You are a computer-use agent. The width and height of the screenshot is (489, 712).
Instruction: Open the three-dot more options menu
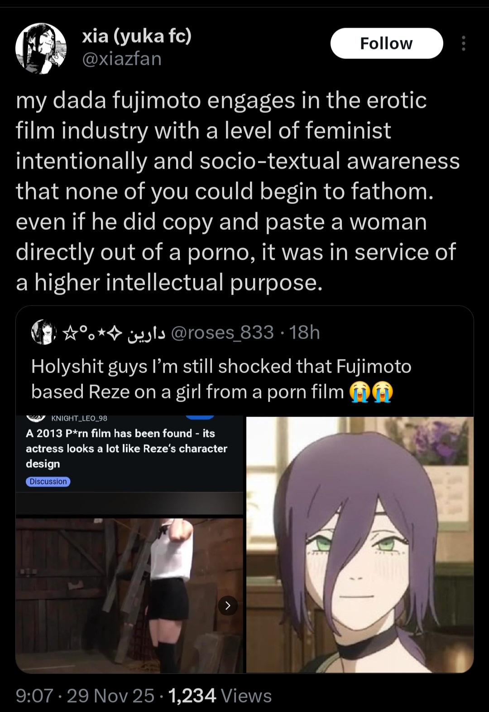pos(463,44)
